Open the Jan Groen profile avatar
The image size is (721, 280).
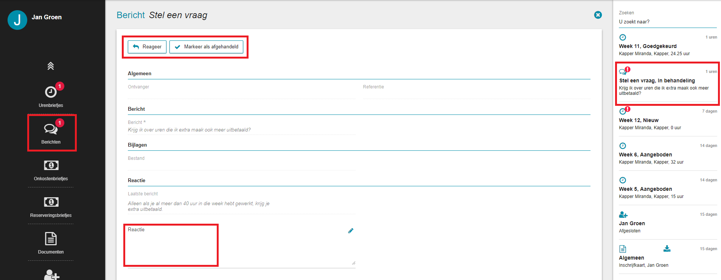pyautogui.click(x=17, y=20)
